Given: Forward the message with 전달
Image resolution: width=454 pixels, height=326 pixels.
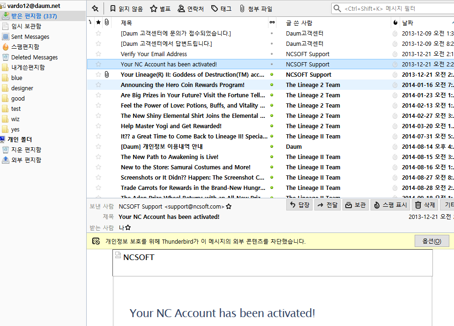Looking at the screenshot, I should [x=327, y=205].
